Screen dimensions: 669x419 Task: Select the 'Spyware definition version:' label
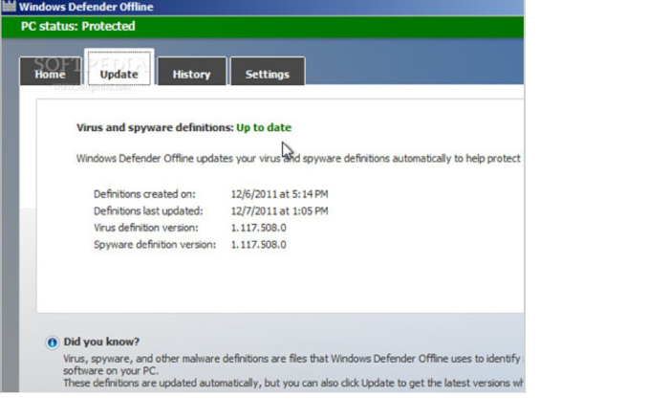coord(155,245)
